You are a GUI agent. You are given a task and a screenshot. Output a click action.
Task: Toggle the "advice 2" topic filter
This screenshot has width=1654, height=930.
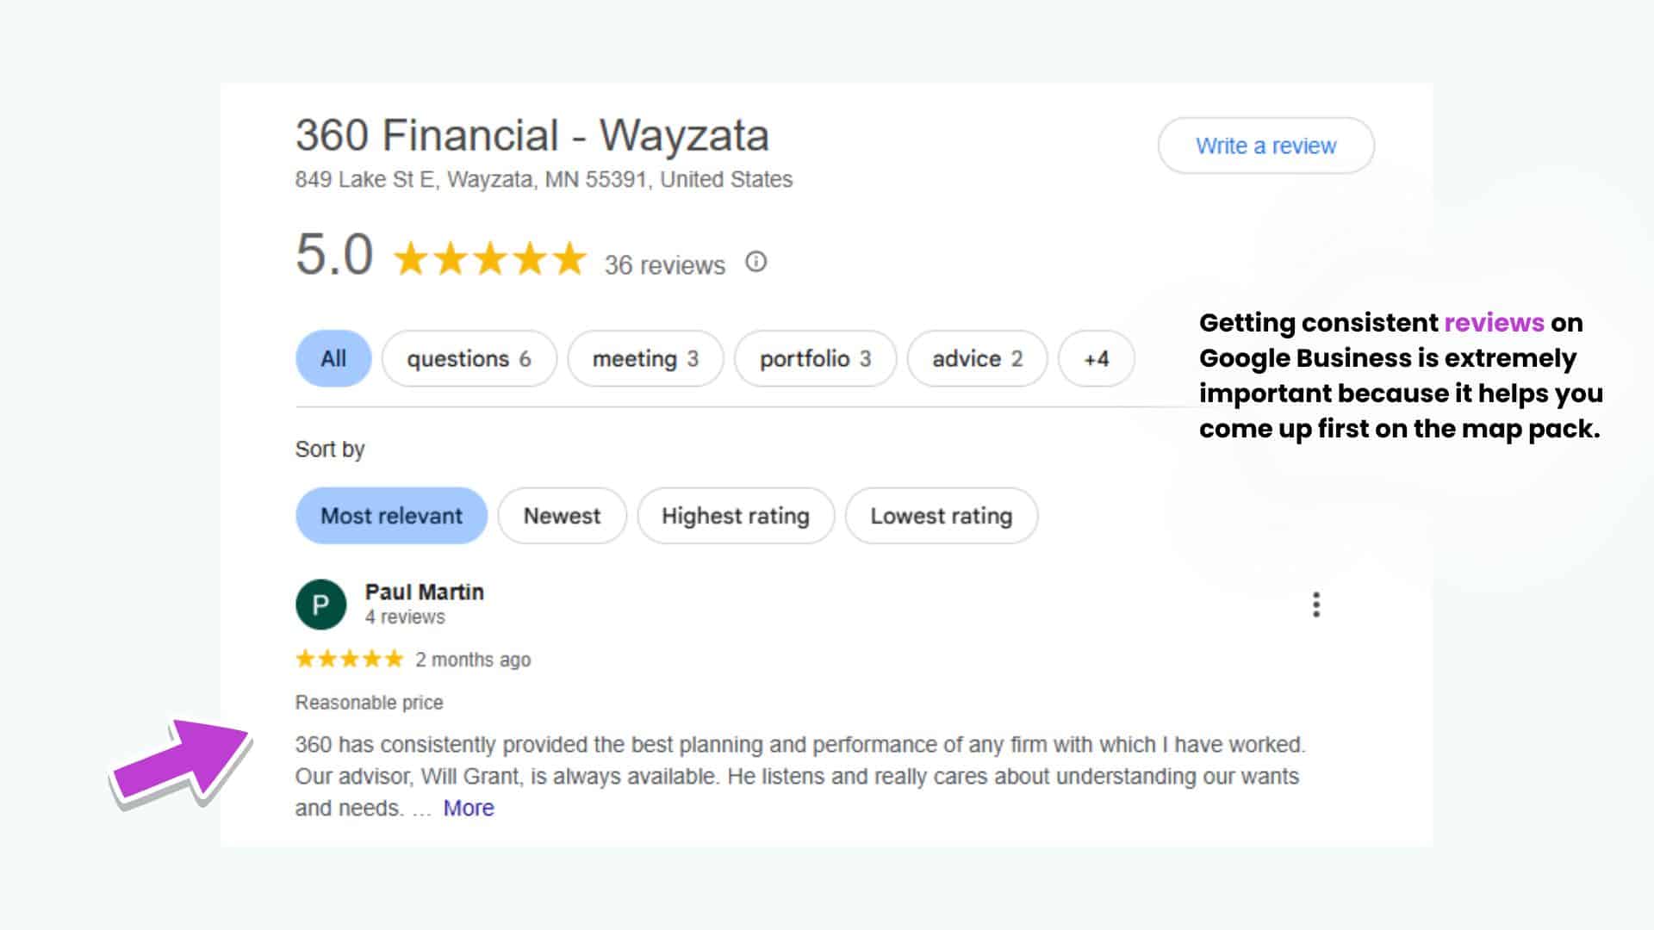pyautogui.click(x=976, y=359)
